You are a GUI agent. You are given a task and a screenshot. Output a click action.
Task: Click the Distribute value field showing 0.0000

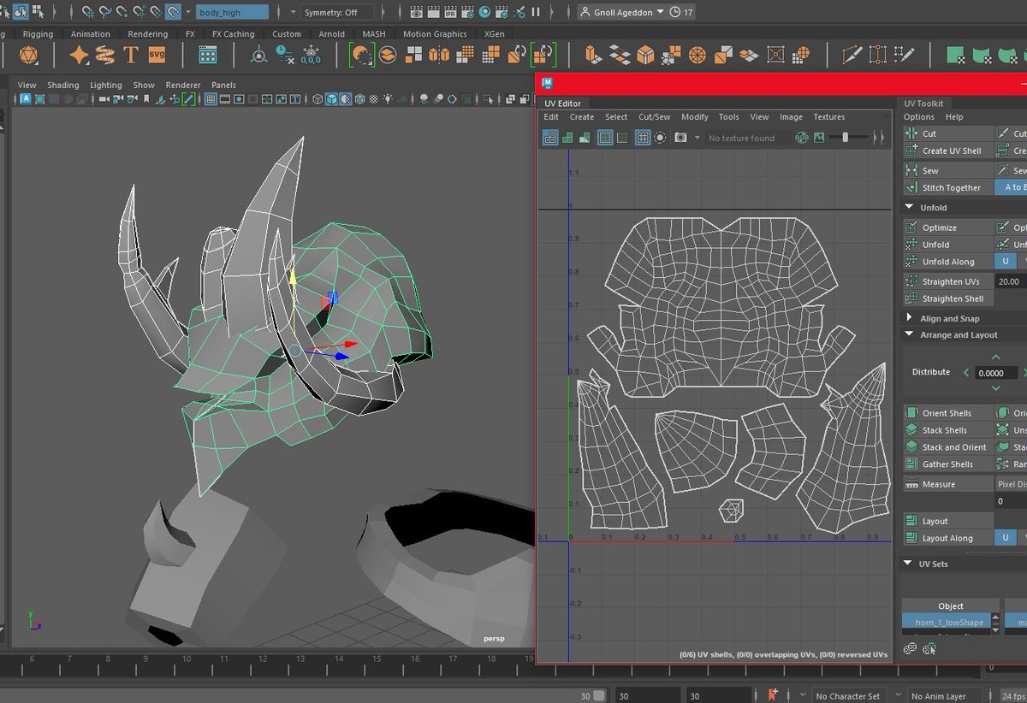point(997,373)
